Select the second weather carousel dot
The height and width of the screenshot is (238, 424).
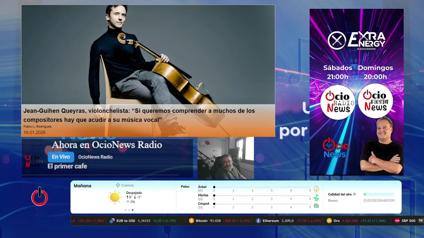pyautogui.click(x=129, y=210)
